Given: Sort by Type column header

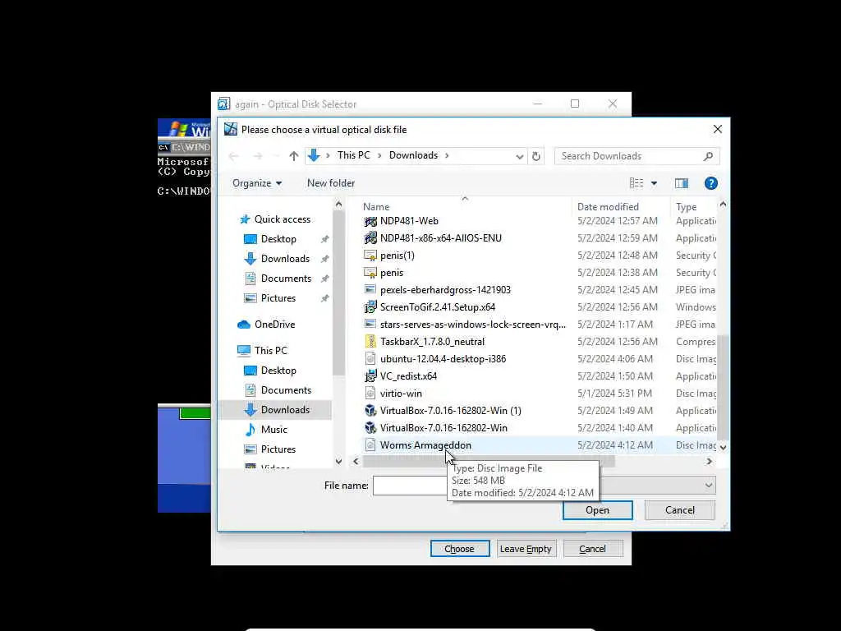Looking at the screenshot, I should click(x=686, y=206).
